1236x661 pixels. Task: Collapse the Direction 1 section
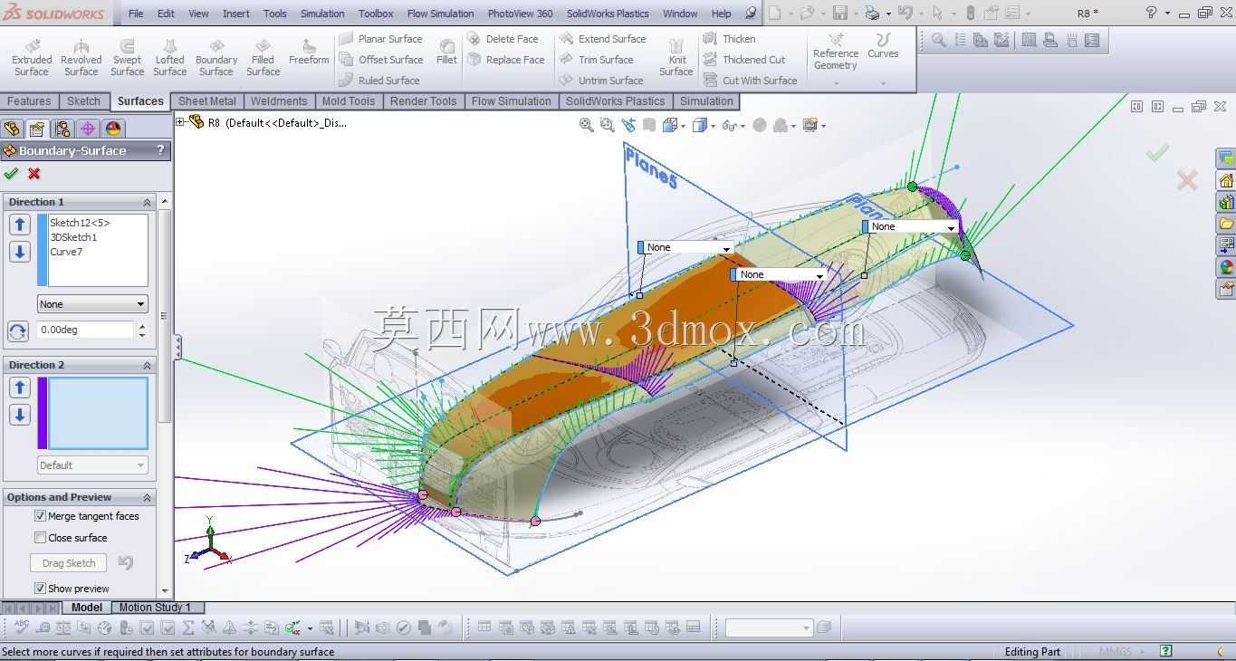click(x=147, y=202)
